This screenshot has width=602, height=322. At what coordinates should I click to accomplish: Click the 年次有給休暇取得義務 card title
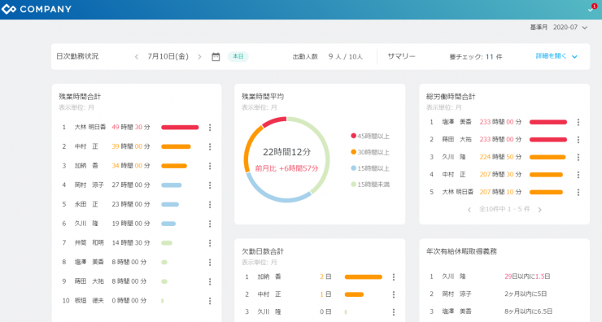click(x=461, y=252)
